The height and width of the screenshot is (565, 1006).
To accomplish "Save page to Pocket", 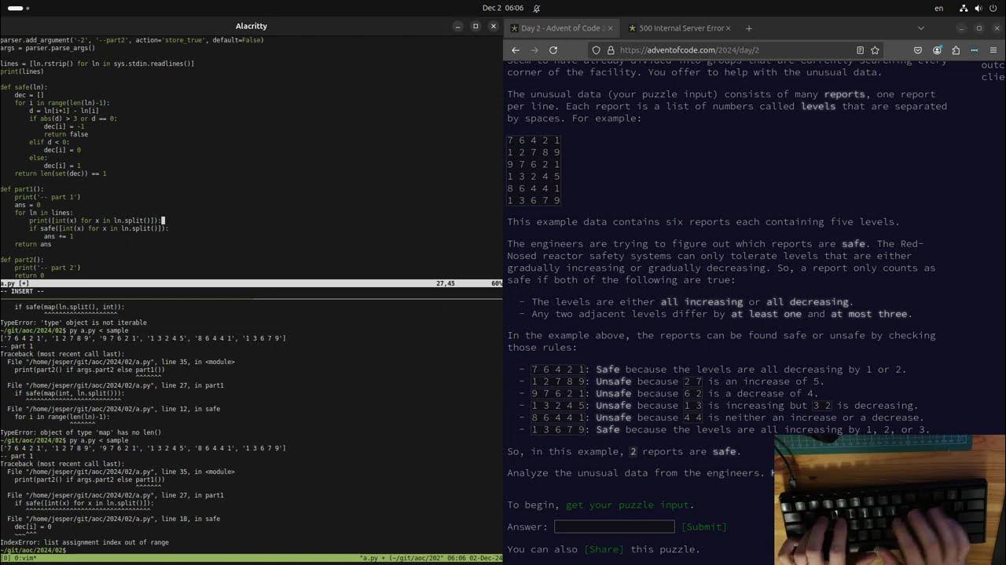I will [918, 50].
